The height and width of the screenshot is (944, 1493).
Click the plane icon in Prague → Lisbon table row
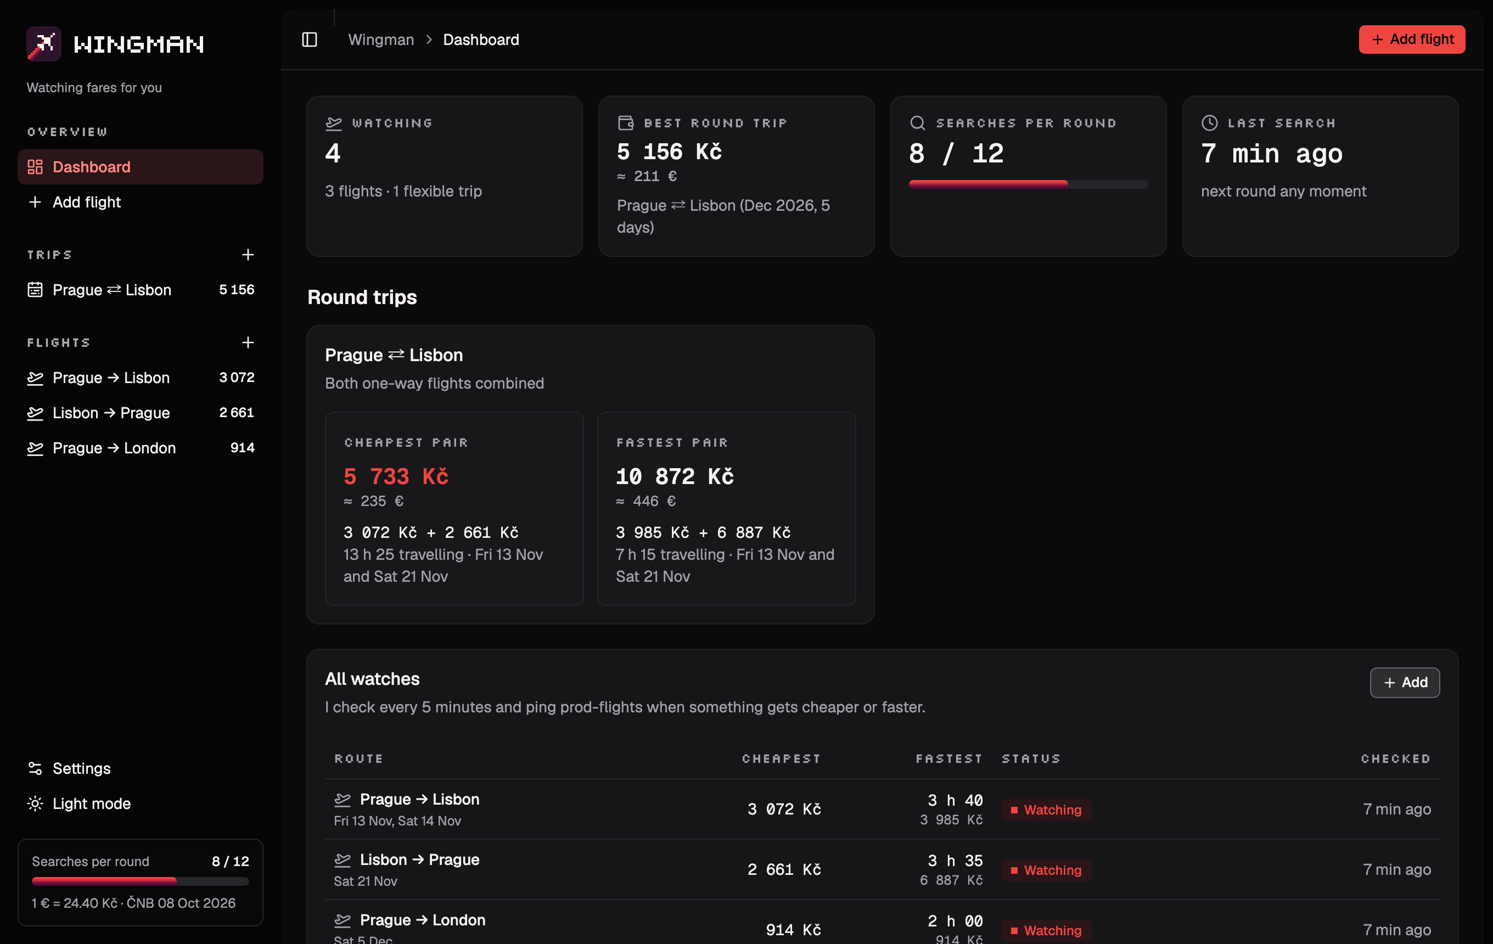tap(343, 800)
